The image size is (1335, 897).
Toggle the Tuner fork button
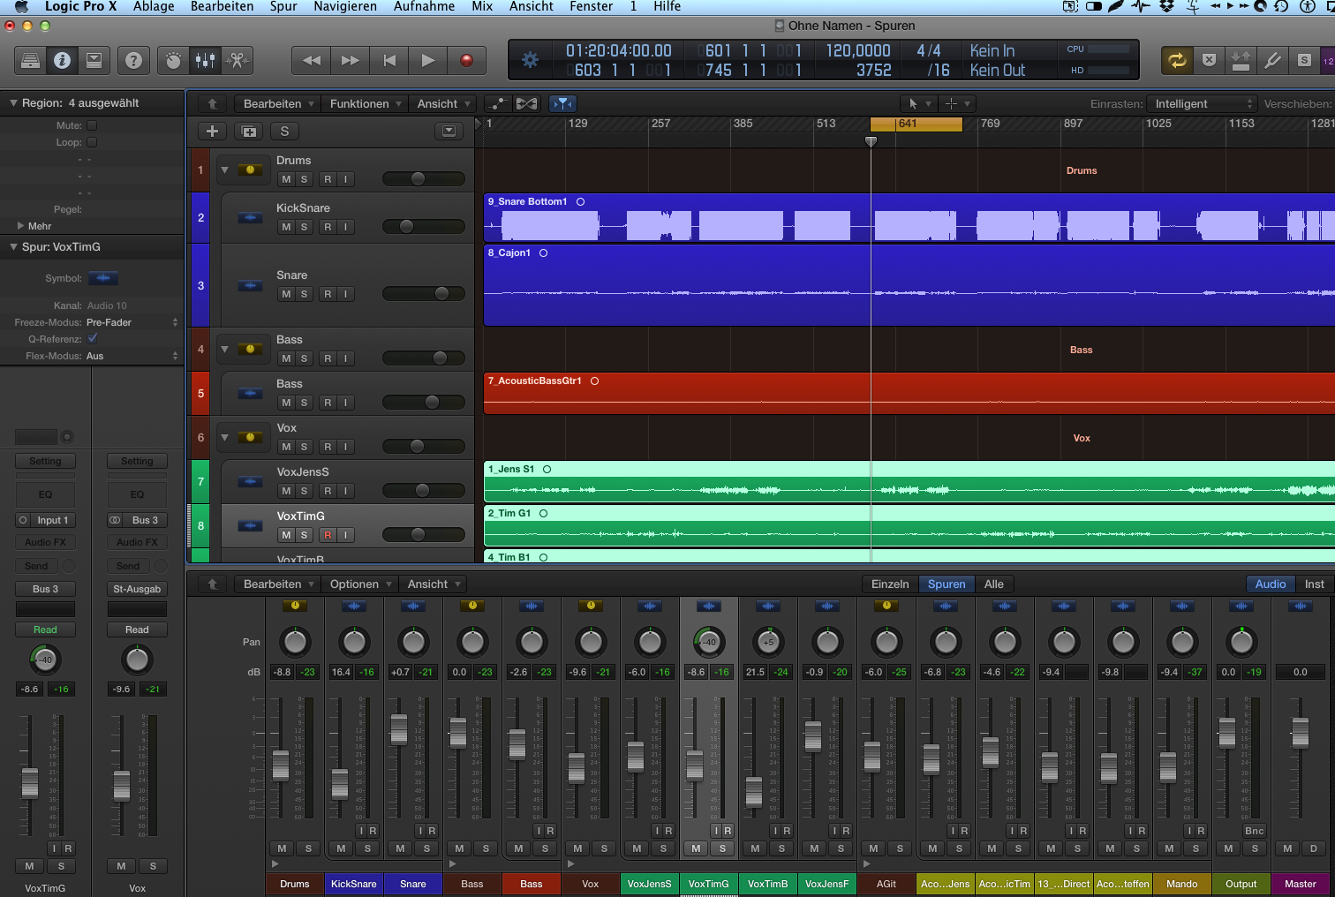(1272, 60)
